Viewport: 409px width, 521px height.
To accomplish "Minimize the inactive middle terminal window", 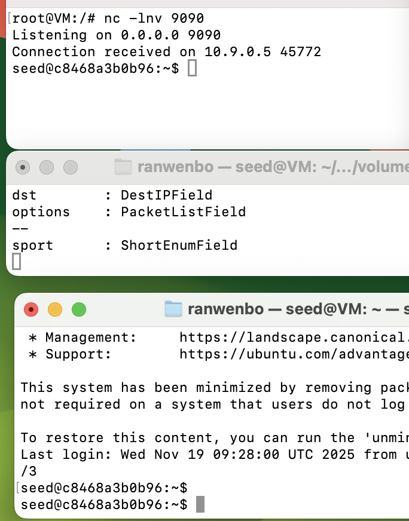I will click(47, 167).
